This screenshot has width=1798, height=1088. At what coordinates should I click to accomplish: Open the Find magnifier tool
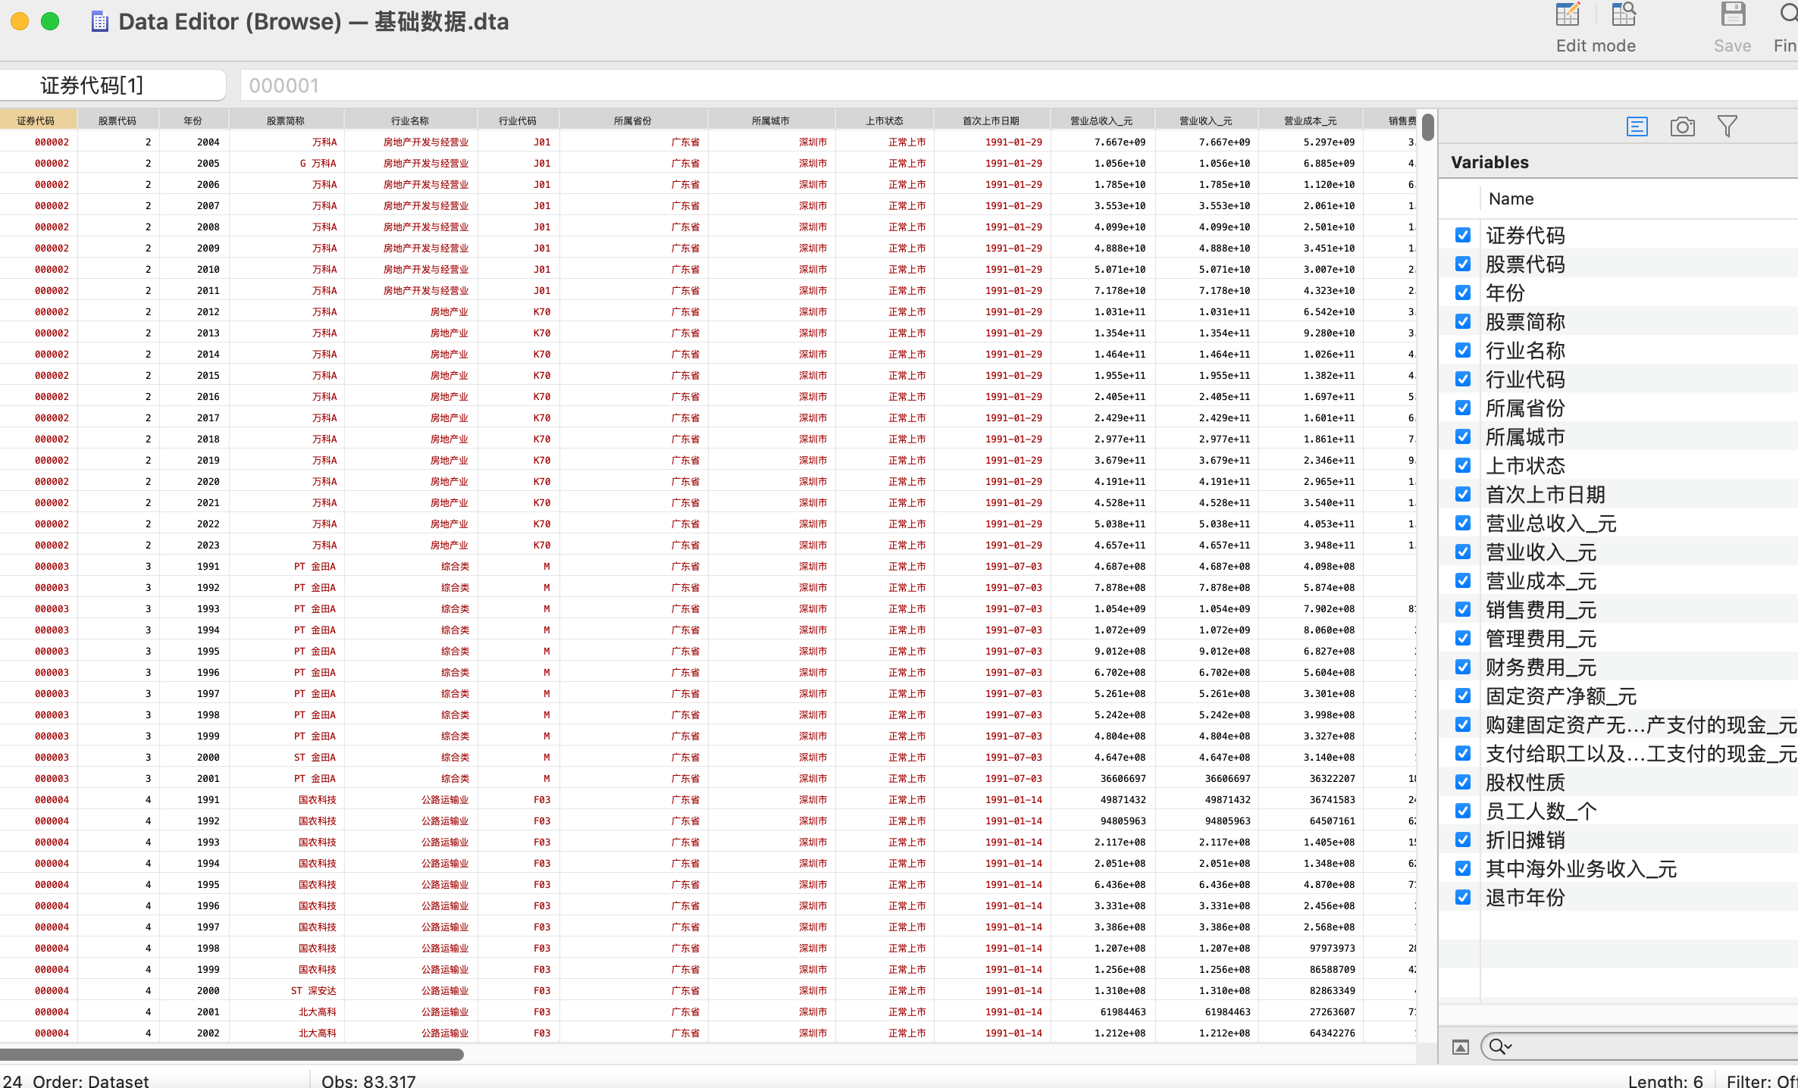click(1787, 15)
